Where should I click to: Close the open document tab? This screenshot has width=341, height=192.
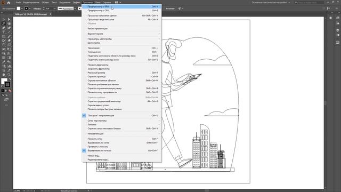coord(51,14)
